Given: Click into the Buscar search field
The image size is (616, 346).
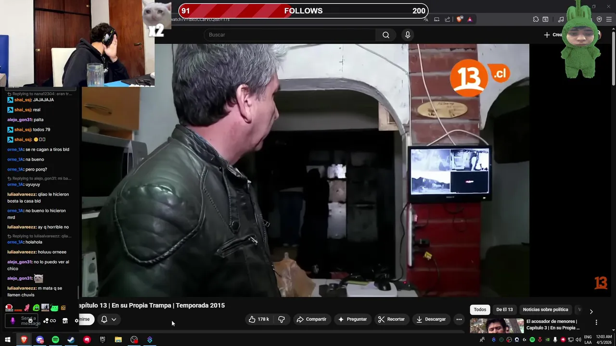Looking at the screenshot, I should [x=290, y=35].
